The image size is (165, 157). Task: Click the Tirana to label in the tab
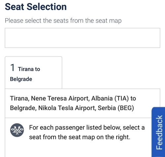click(x=29, y=69)
